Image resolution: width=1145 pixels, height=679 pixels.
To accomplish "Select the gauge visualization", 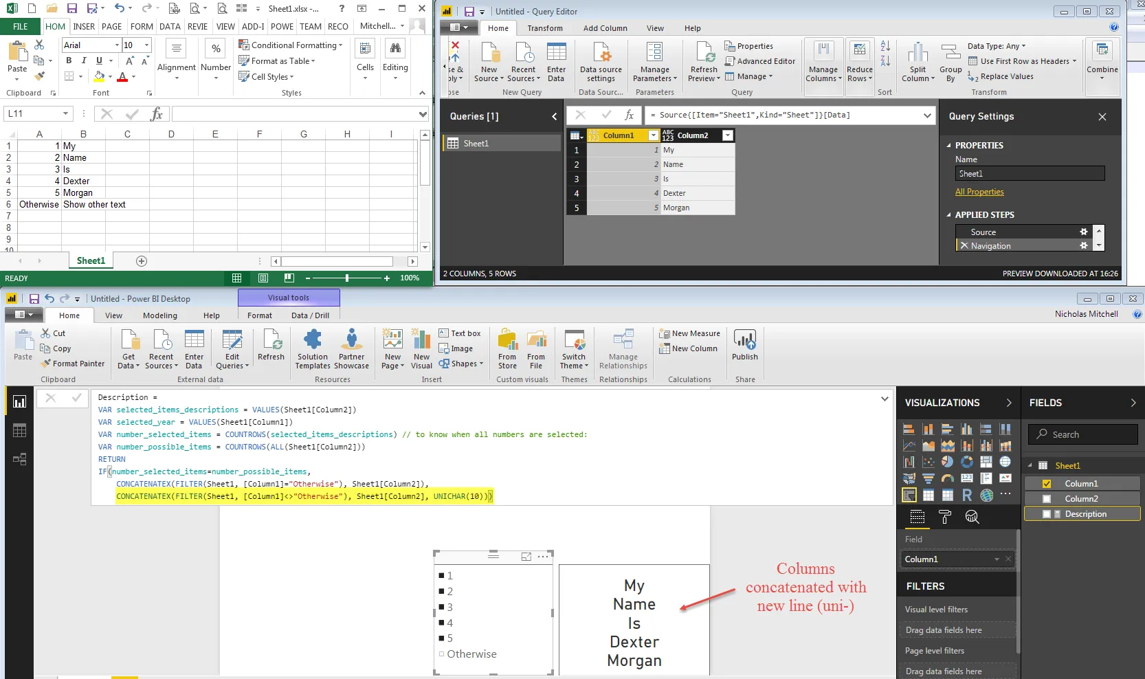I will [x=947, y=478].
